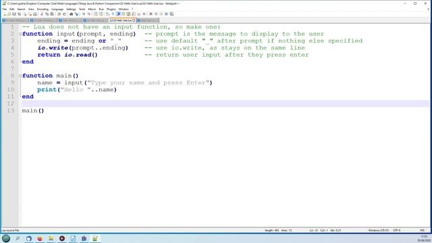Viewport: 432px width, 243px height.
Task: Open the Settings menu
Action: 71,9
